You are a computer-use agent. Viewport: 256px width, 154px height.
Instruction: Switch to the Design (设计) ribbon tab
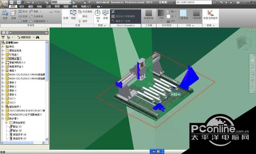pos(22,7)
